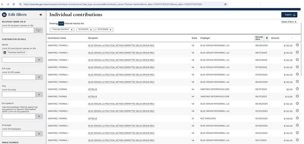Click the Edit filters round icon

point(4,15)
